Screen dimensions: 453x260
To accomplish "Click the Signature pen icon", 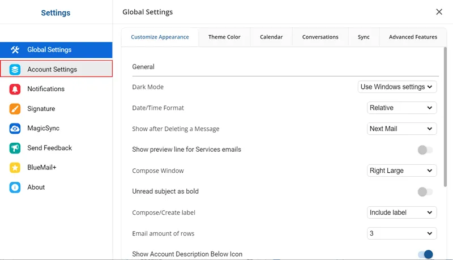I will (15, 109).
